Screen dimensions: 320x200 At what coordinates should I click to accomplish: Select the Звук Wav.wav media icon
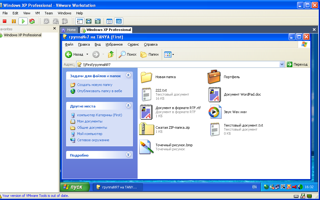click(x=215, y=112)
